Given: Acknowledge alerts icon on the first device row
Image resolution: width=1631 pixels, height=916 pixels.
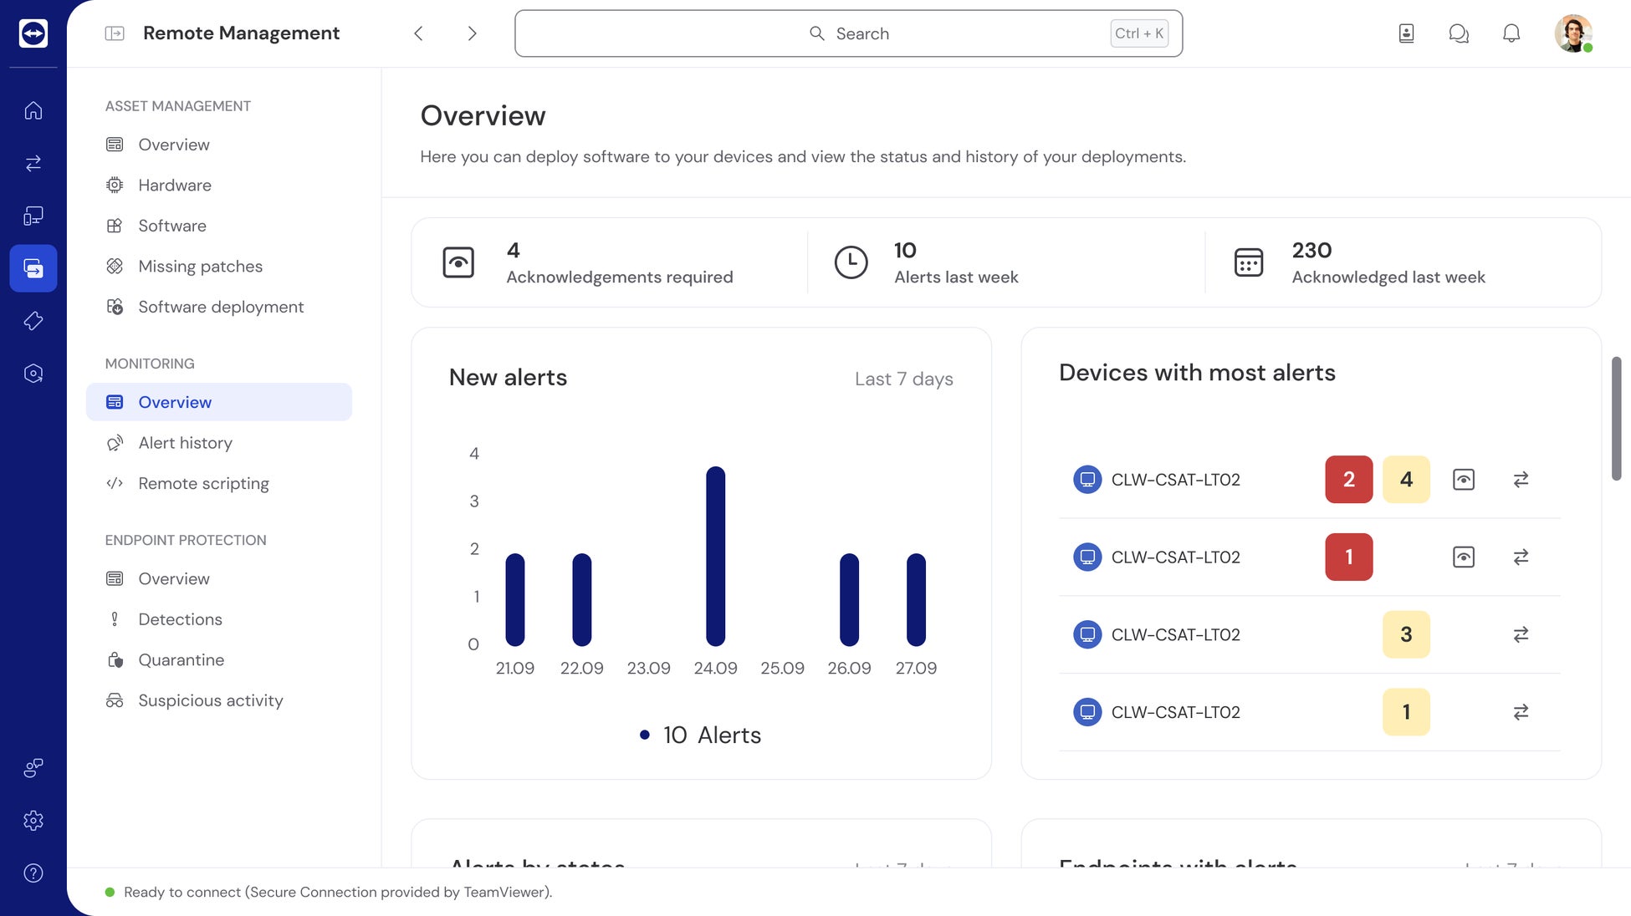Looking at the screenshot, I should click(x=1463, y=480).
